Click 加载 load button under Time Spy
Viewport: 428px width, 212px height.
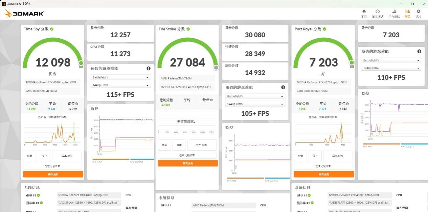(30, 156)
